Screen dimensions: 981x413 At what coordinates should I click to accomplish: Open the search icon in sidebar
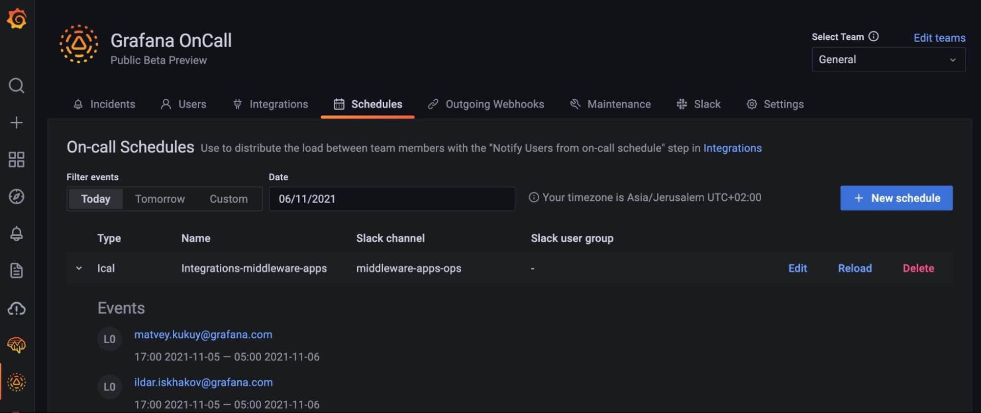tap(17, 85)
